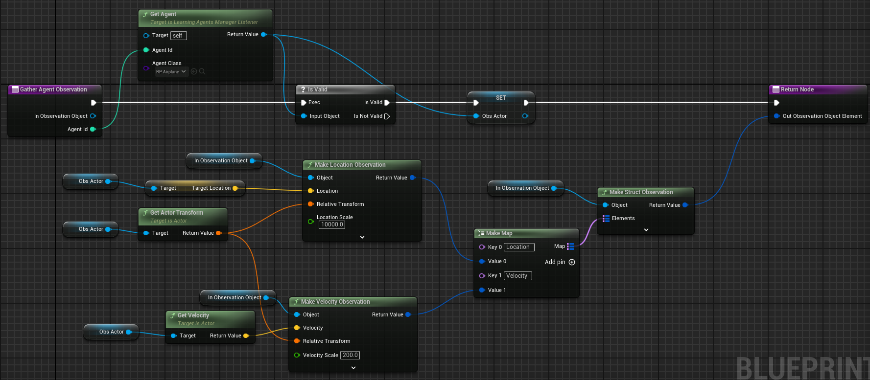The height and width of the screenshot is (380, 870).
Task: Click the Key 1 Velocity text field
Action: (517, 276)
